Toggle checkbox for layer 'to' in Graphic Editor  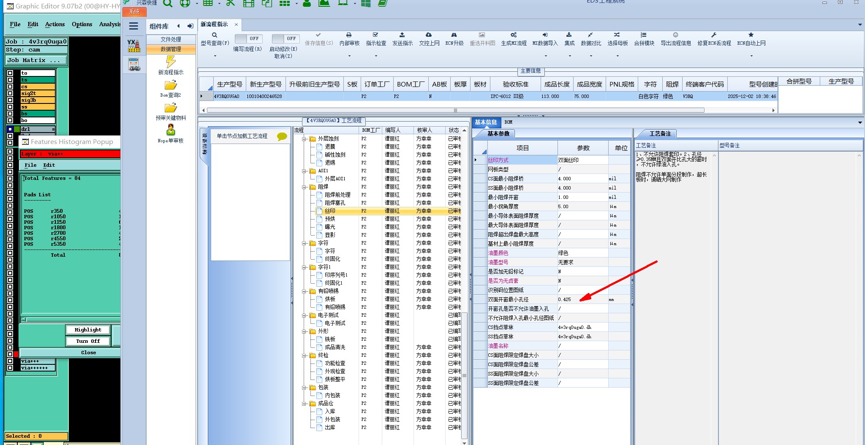click(10, 73)
